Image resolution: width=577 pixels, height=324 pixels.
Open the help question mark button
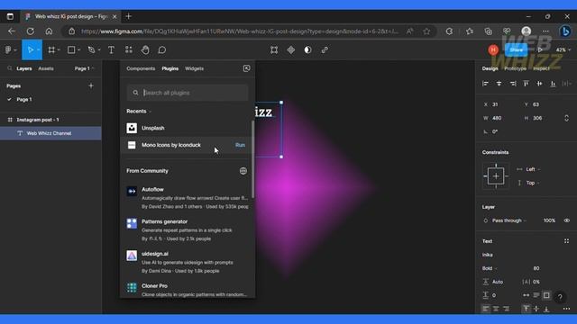coord(560,297)
